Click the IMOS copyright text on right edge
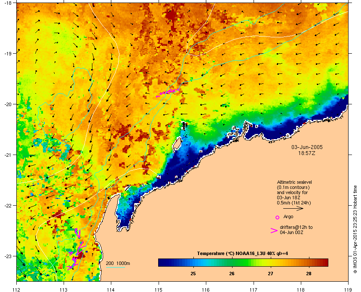This screenshot has height=292, width=361. pos(355,229)
